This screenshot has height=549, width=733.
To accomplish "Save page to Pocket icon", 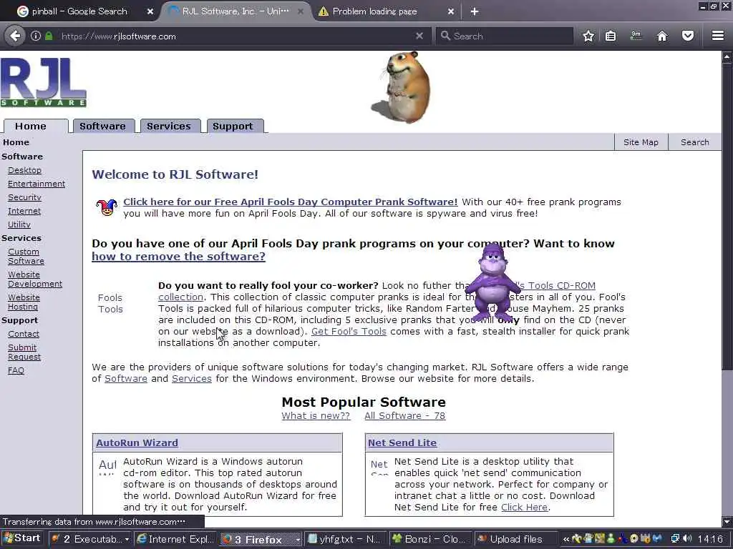I will 688,36.
